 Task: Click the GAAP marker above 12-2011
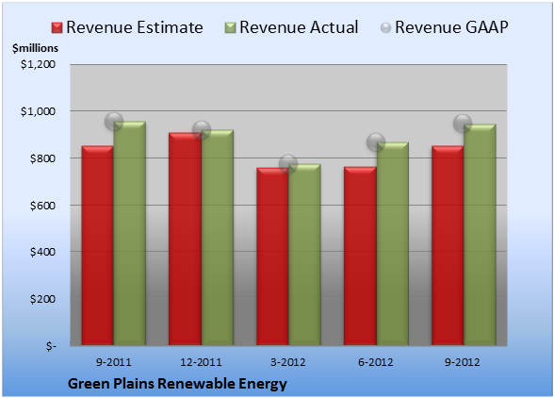(202, 130)
